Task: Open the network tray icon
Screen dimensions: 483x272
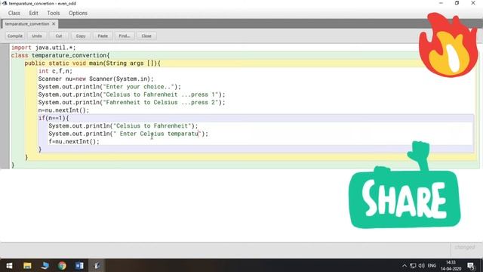Action: pyautogui.click(x=413, y=265)
